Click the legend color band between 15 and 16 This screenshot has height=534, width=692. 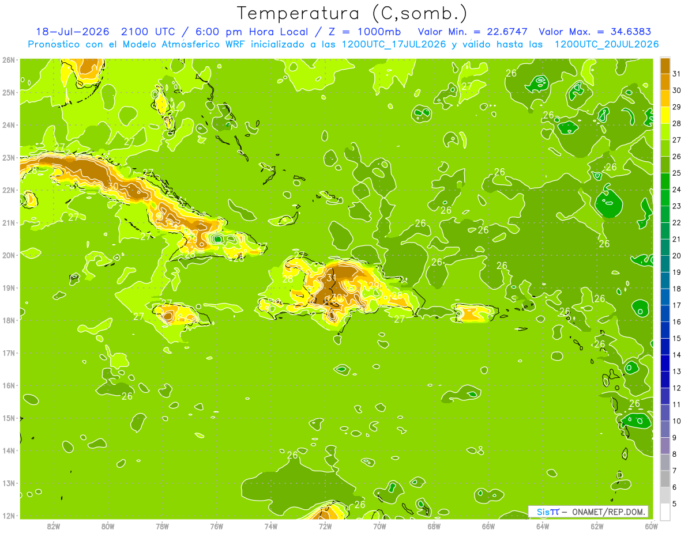665,330
